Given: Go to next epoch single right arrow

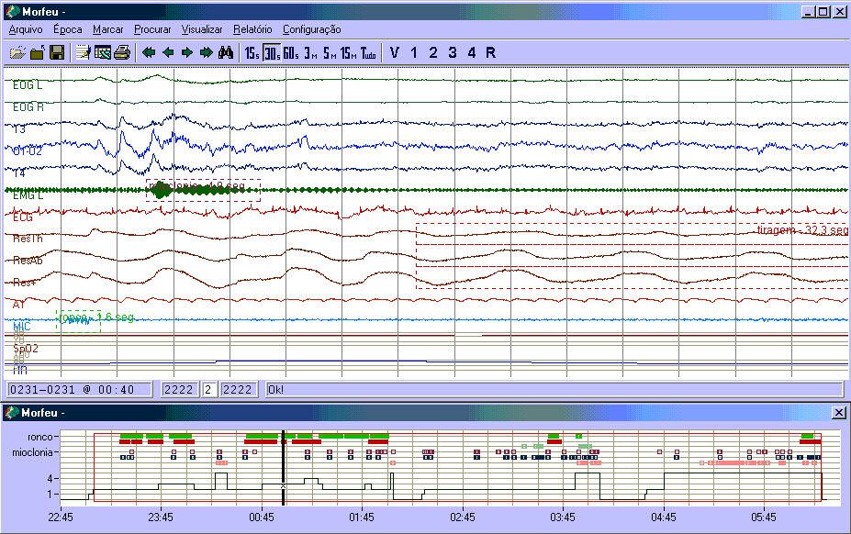Looking at the screenshot, I should (x=187, y=52).
